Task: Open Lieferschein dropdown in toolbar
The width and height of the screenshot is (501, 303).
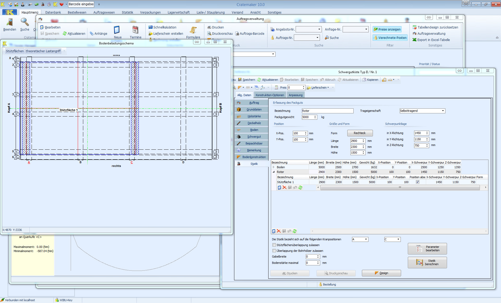Action: point(328,88)
